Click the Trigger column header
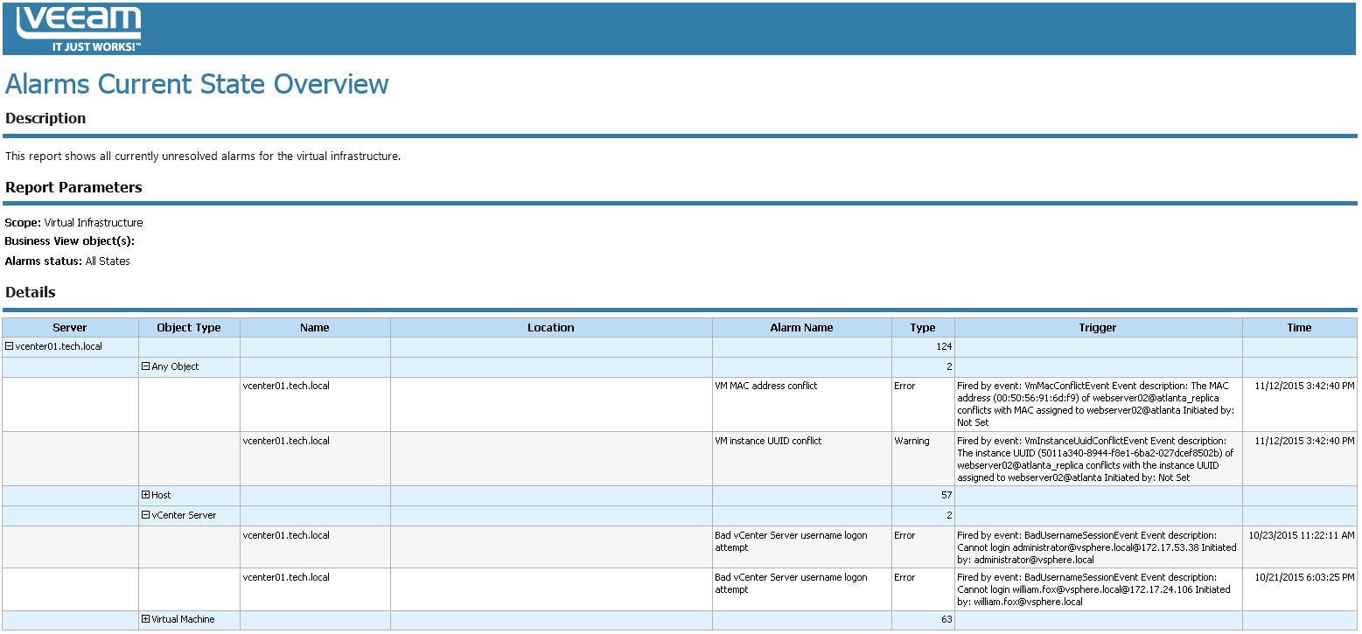The width and height of the screenshot is (1362, 634). [1098, 328]
